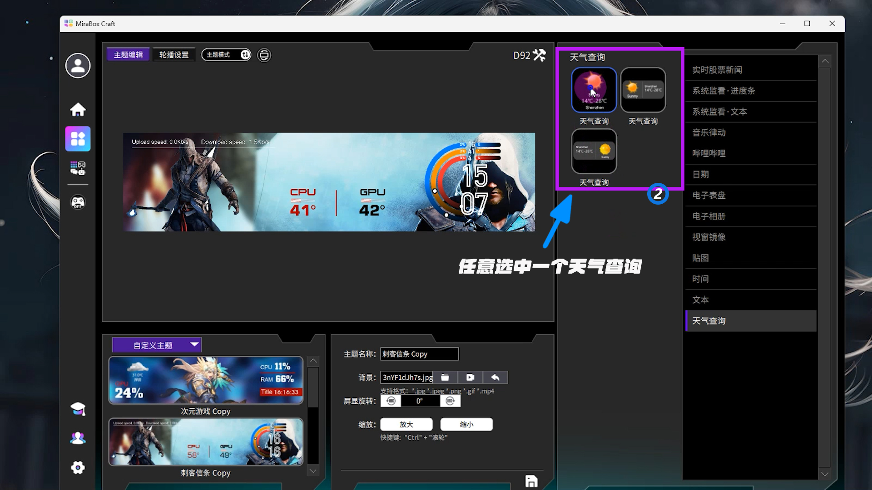The width and height of the screenshot is (872, 490).
Task: Click the 主题名称 name input field
Action: coord(419,354)
